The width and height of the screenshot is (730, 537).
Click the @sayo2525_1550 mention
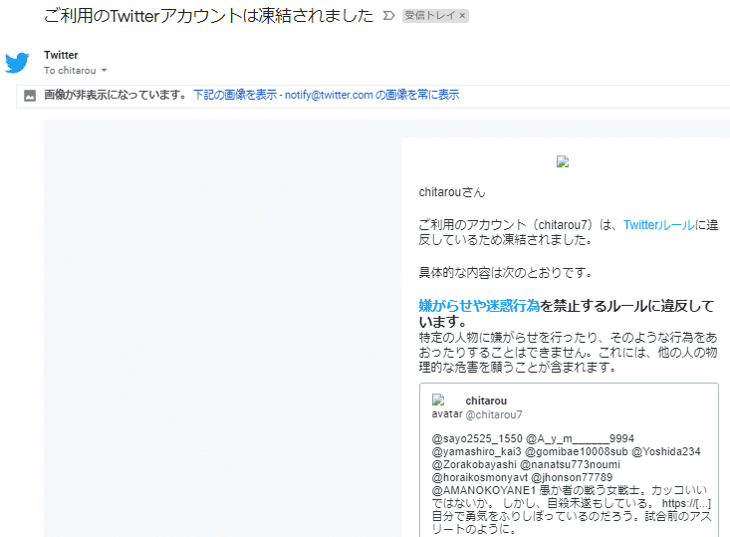pyautogui.click(x=477, y=438)
